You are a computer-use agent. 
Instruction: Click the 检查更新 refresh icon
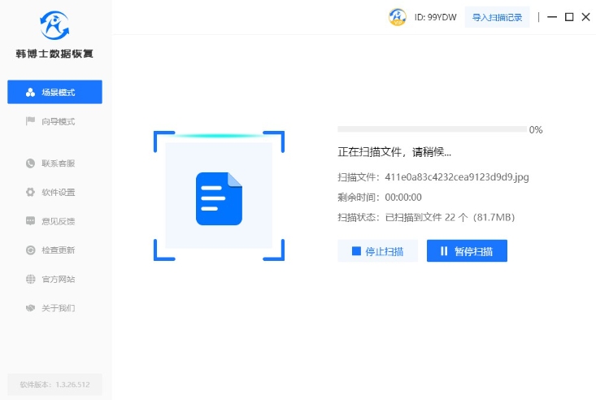[30, 250]
